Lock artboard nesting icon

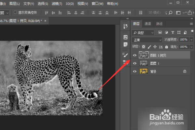tap(161, 47)
